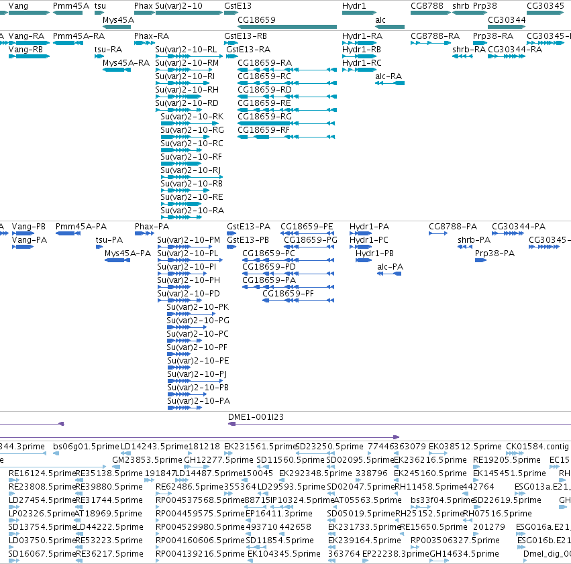571x564 pixels.
Task: Select the Su(var)2-10-PA protein label
Action: click(x=199, y=401)
